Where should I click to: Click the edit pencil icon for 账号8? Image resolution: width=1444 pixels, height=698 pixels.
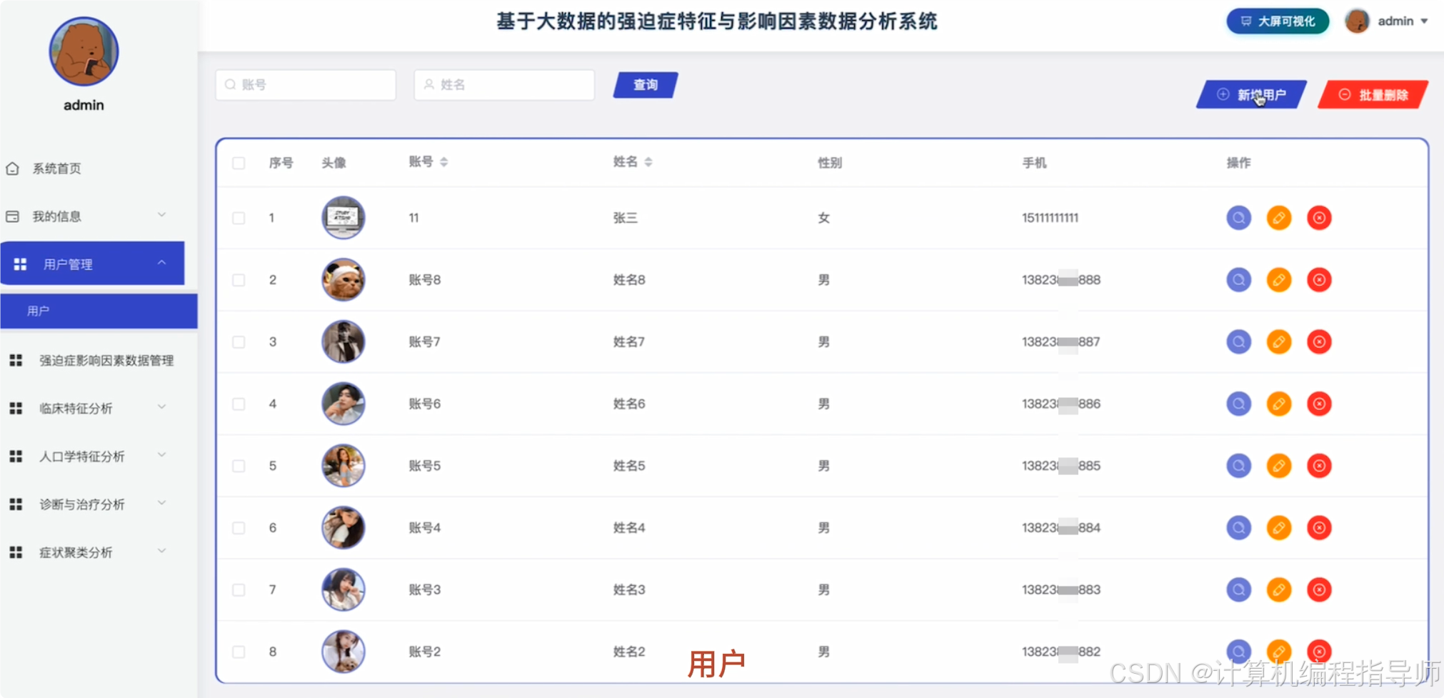[1278, 279]
